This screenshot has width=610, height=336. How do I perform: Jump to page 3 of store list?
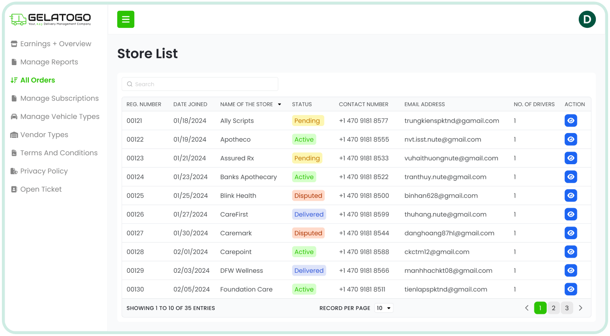point(567,308)
